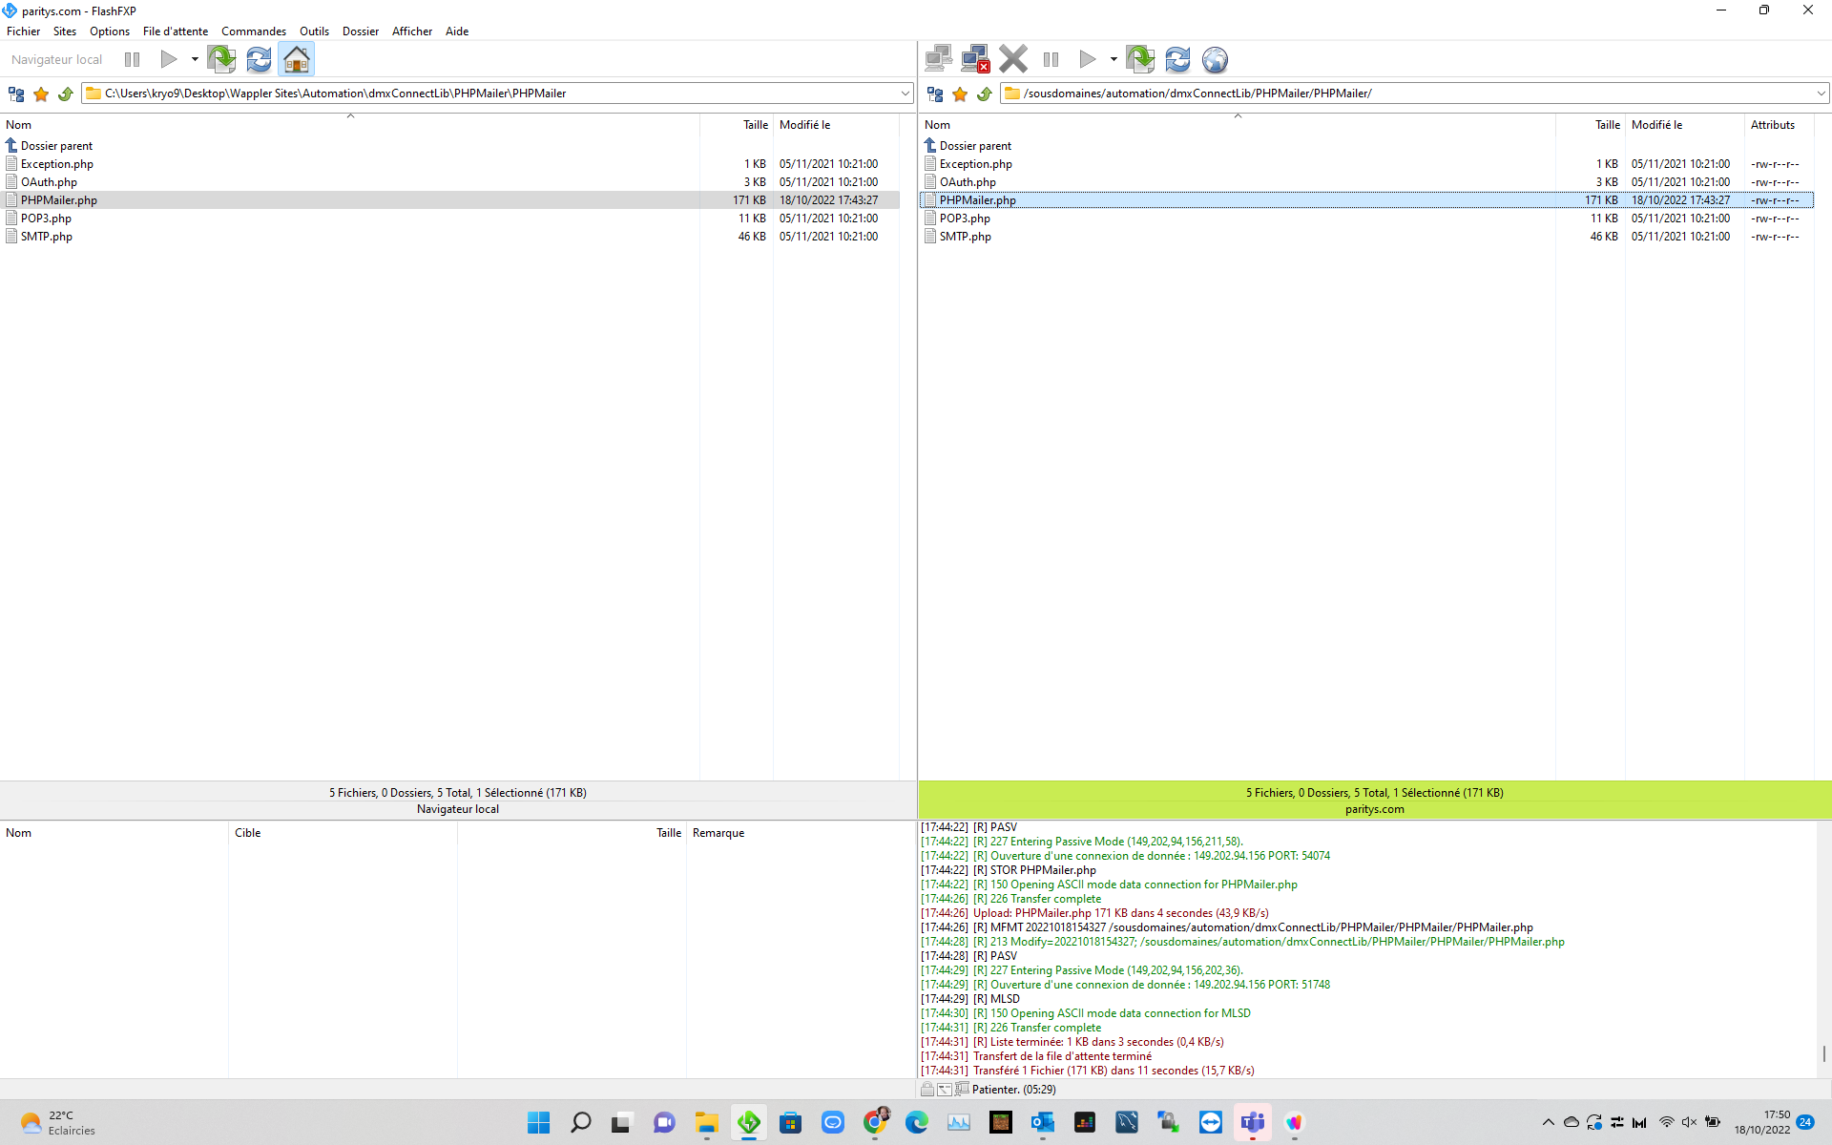Click the remote globe browser icon
The width and height of the screenshot is (1832, 1145).
pyautogui.click(x=1215, y=59)
